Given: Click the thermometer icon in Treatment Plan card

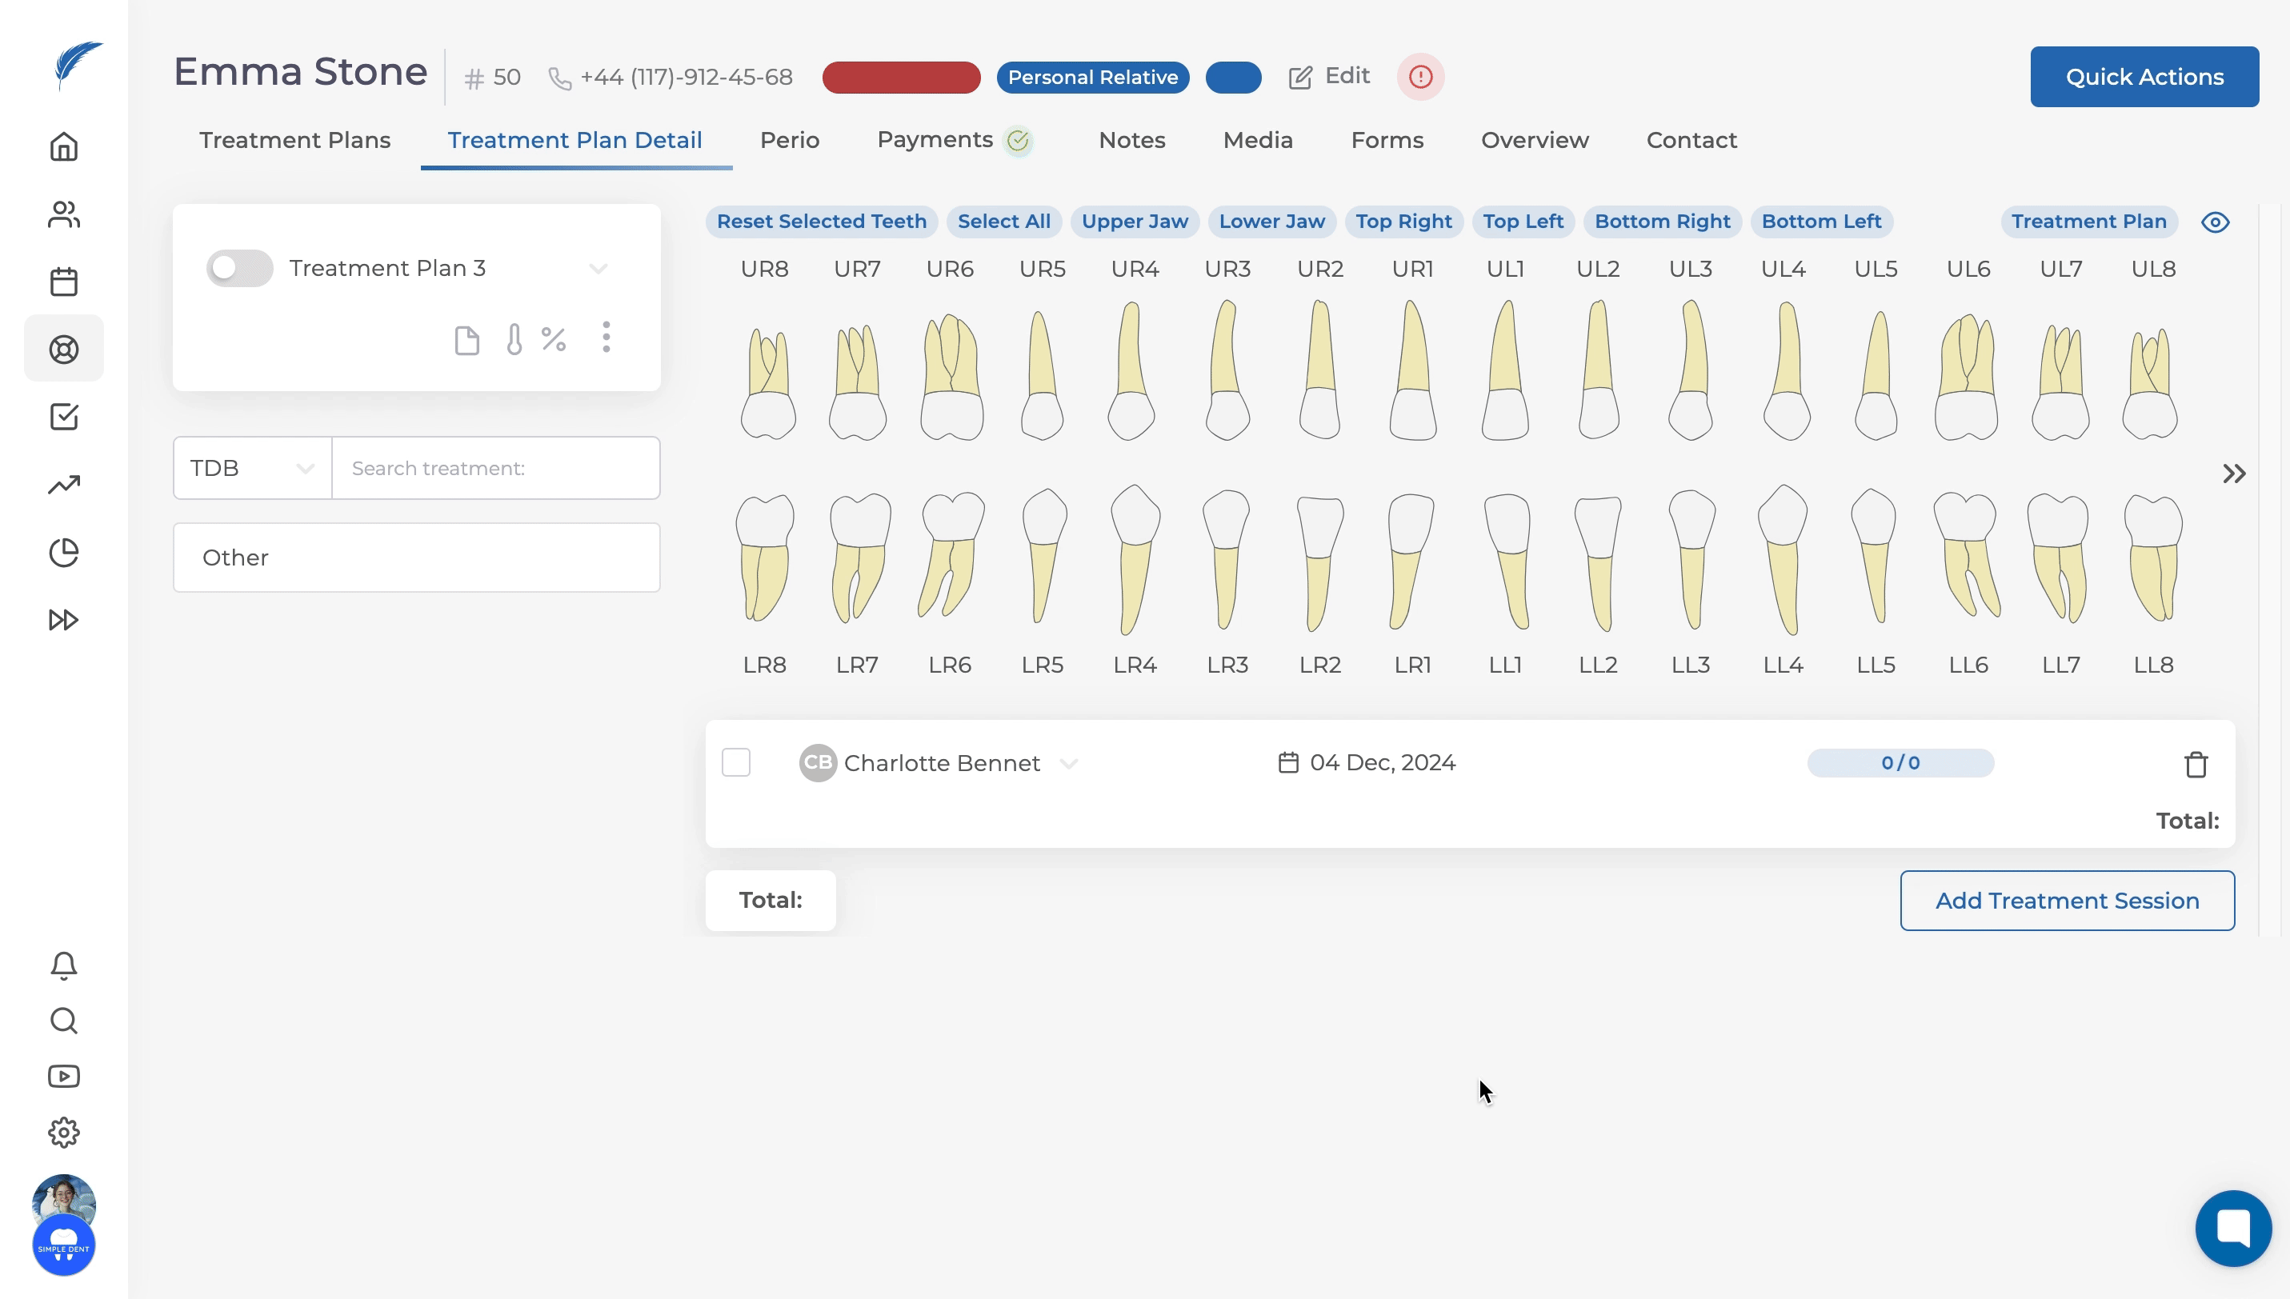Looking at the screenshot, I should [514, 339].
